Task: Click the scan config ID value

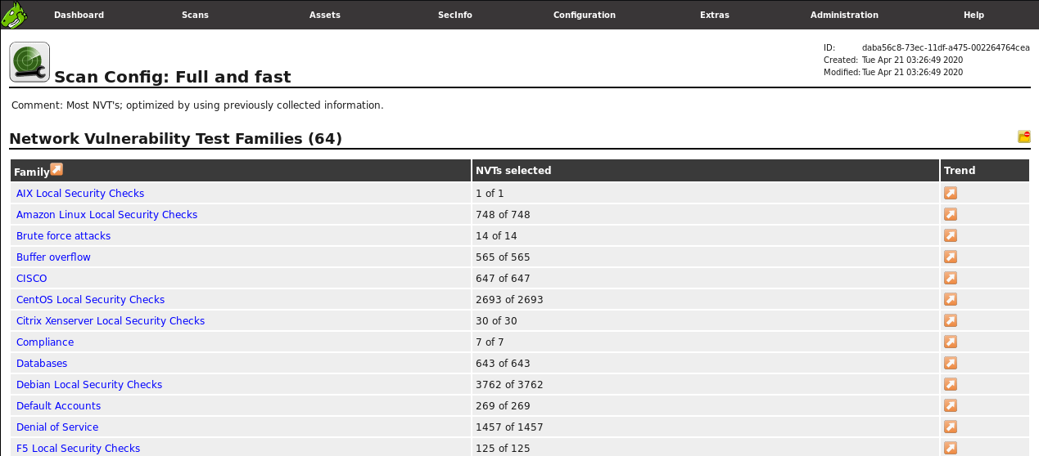Action: point(946,47)
